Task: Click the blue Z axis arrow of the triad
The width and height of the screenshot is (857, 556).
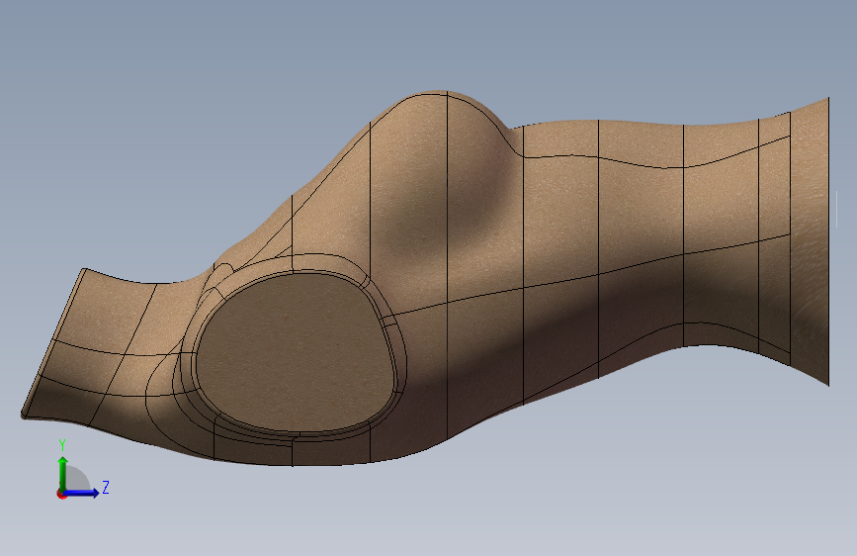Action: [82, 493]
